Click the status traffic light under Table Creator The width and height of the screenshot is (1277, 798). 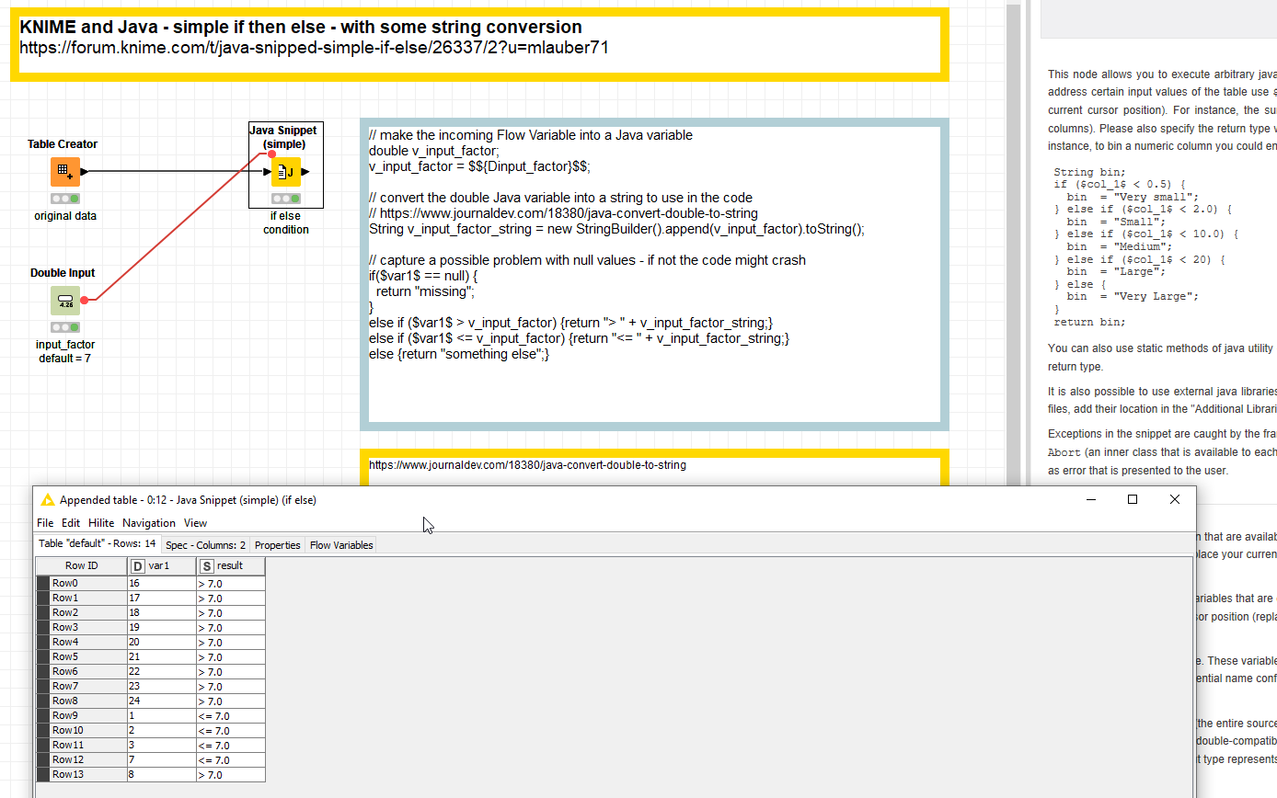[64, 199]
